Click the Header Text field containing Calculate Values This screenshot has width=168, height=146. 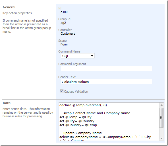click(x=107, y=82)
